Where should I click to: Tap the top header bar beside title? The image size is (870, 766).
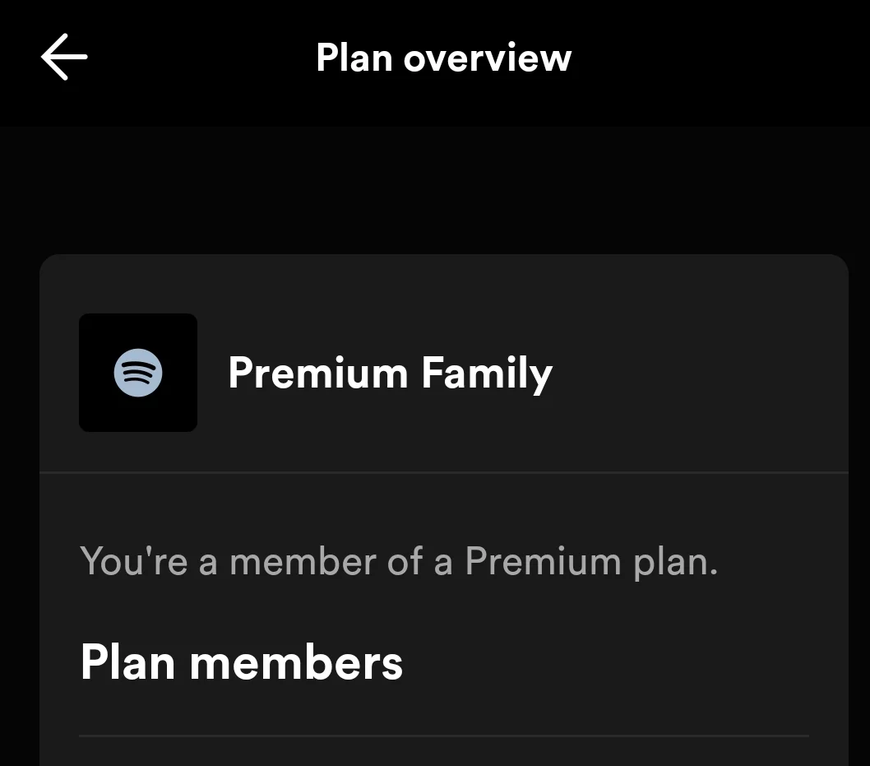pyautogui.click(x=721, y=58)
